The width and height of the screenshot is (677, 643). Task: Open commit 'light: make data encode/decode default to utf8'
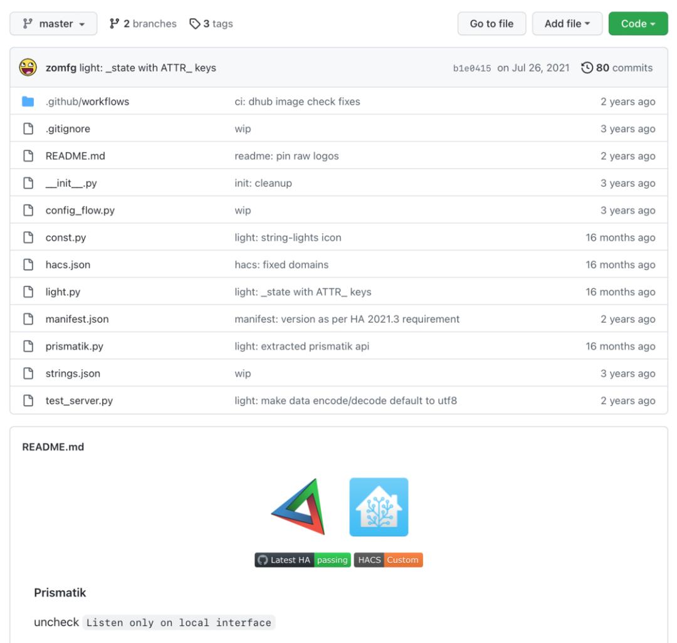pyautogui.click(x=345, y=400)
